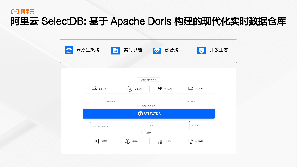This screenshot has width=297, height=167.
Task: Click the atom icon in the scenarios row
Action: [160, 89]
